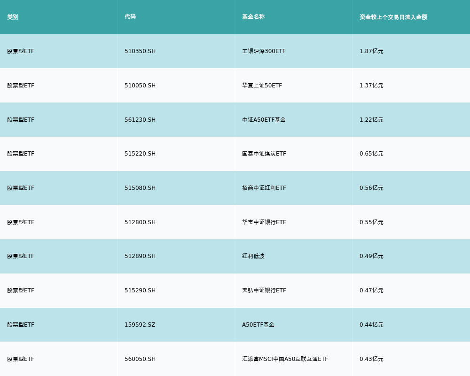Click the 0.44亿元 inflow value
Viewport: 470px width, 376px height.
point(371,325)
